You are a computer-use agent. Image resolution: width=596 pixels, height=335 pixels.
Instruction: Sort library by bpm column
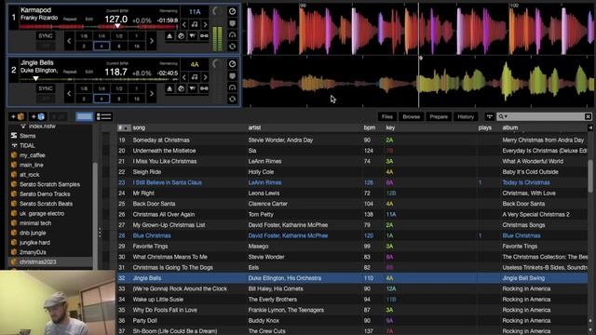coord(370,127)
